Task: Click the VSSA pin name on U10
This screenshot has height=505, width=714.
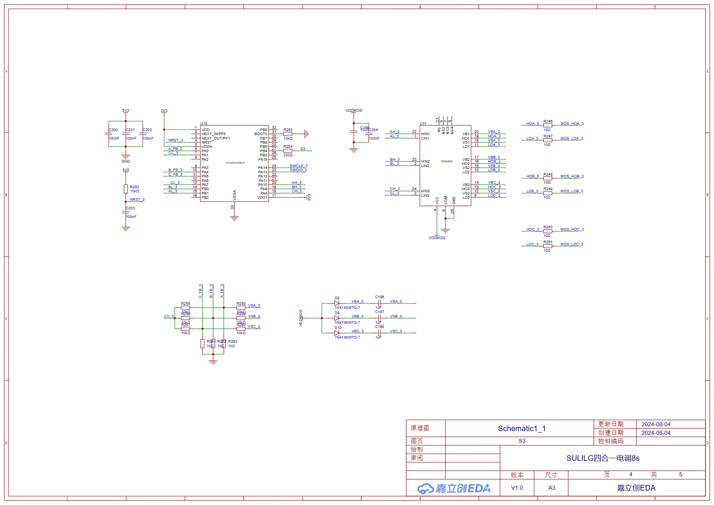Action: point(235,195)
